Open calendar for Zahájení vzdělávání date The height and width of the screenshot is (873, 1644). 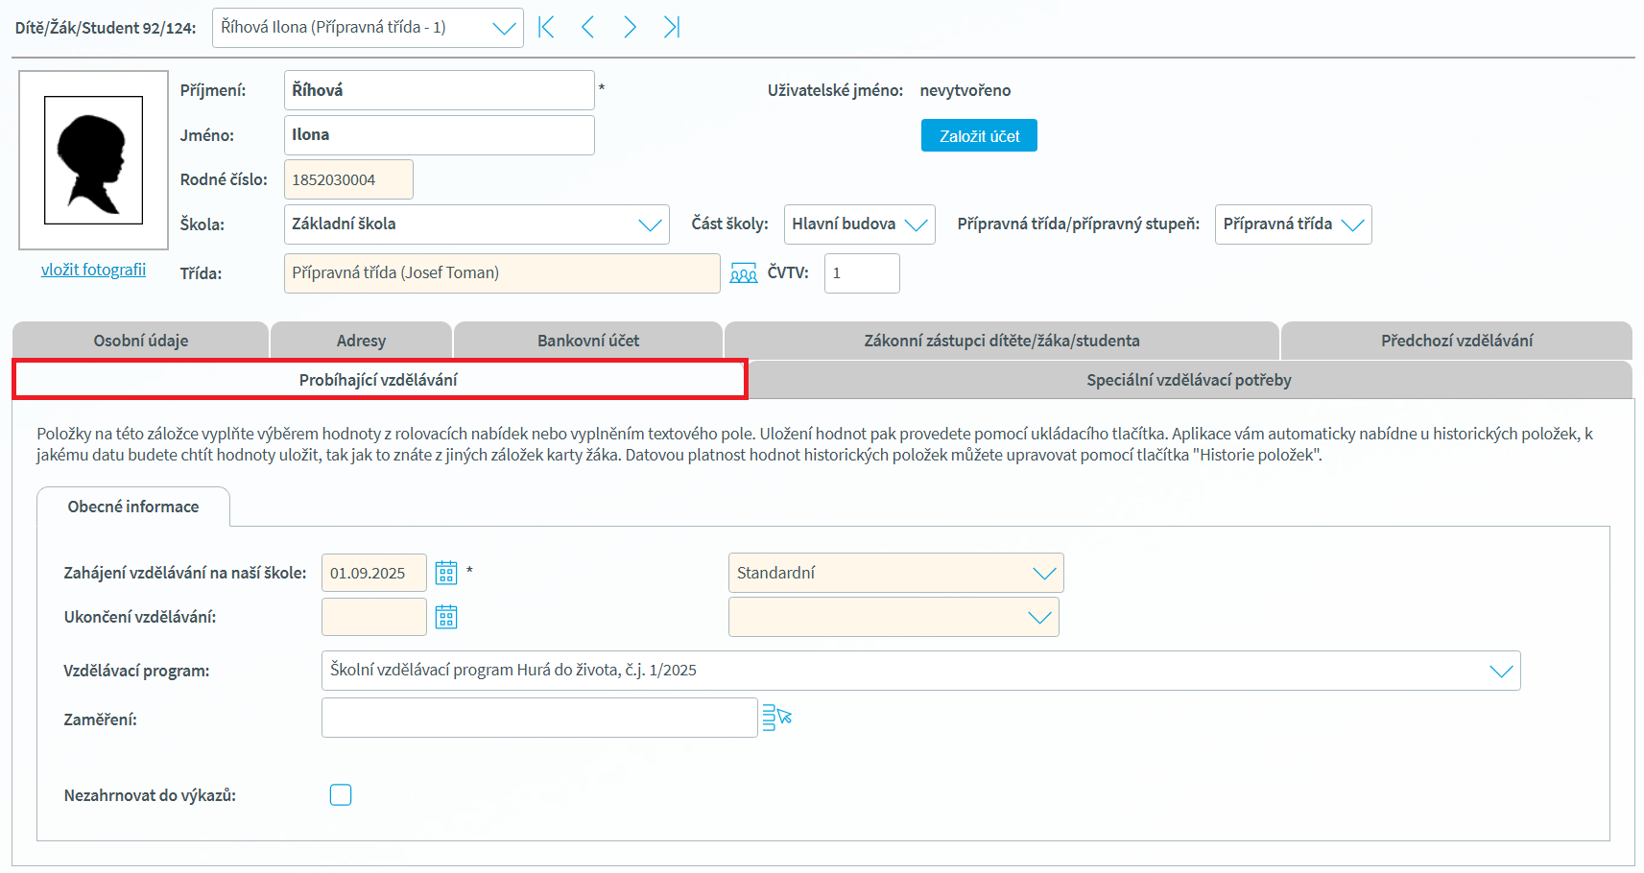pyautogui.click(x=446, y=573)
